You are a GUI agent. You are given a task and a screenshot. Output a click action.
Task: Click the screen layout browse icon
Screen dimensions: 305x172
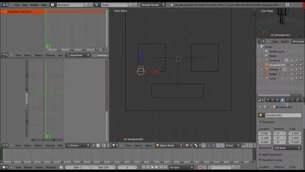click(52, 5)
